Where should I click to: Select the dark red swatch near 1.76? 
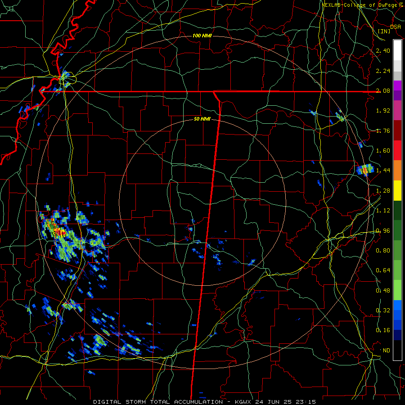pyautogui.click(x=397, y=130)
